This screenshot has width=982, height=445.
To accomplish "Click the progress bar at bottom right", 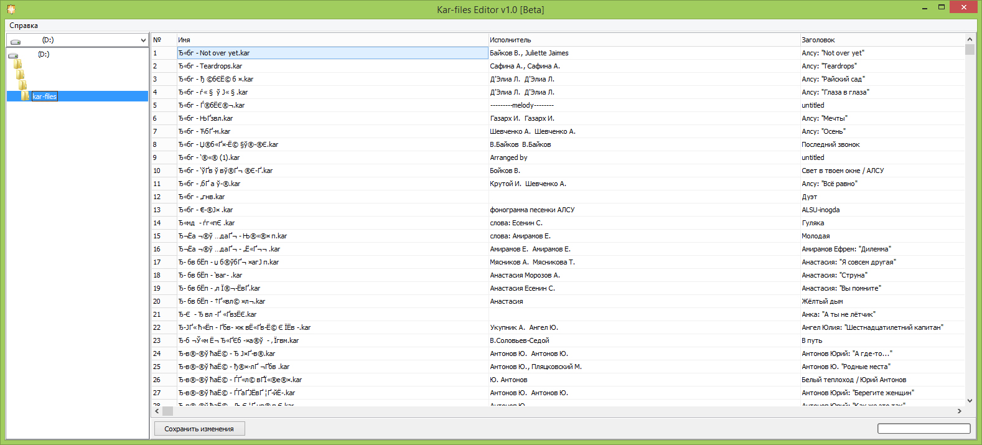I will point(924,428).
